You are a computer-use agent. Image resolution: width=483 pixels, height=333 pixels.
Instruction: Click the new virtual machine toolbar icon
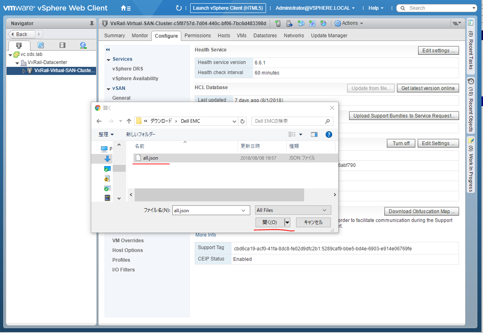pyautogui.click(x=301, y=23)
